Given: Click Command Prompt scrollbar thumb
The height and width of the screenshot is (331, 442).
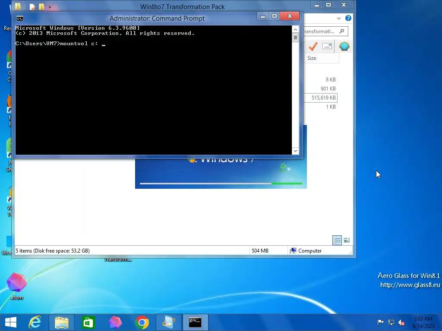Looking at the screenshot, I should coord(295,37).
